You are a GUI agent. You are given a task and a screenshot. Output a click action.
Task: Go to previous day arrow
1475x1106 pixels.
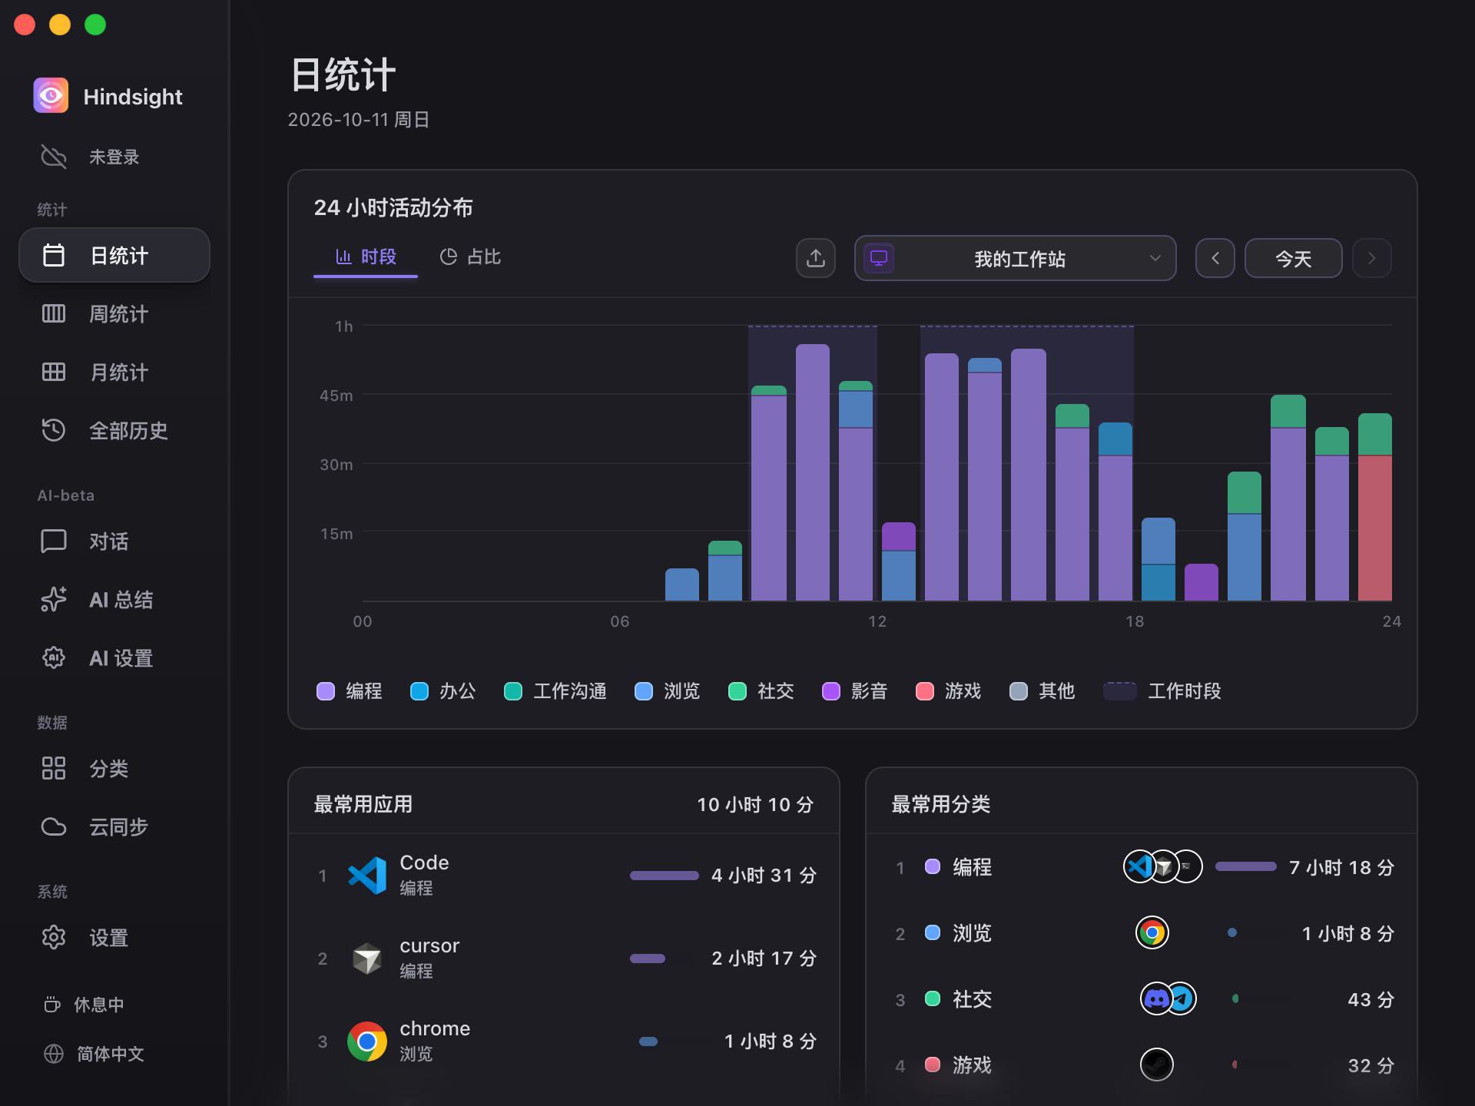click(1215, 258)
